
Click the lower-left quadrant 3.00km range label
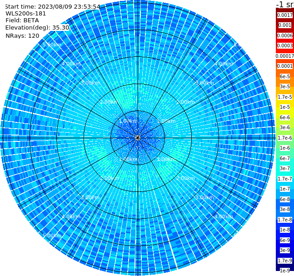pos(90,197)
